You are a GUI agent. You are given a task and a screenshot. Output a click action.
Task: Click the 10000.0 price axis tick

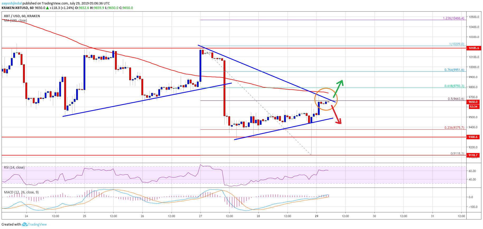coord(474,67)
